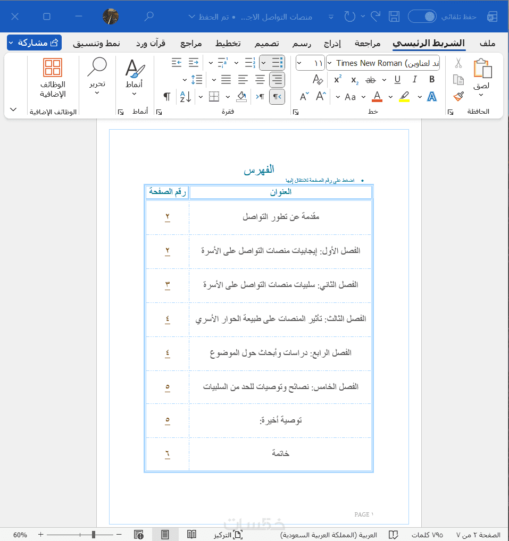
Task: Open the font size dropdown
Action: pyautogui.click(x=299, y=63)
